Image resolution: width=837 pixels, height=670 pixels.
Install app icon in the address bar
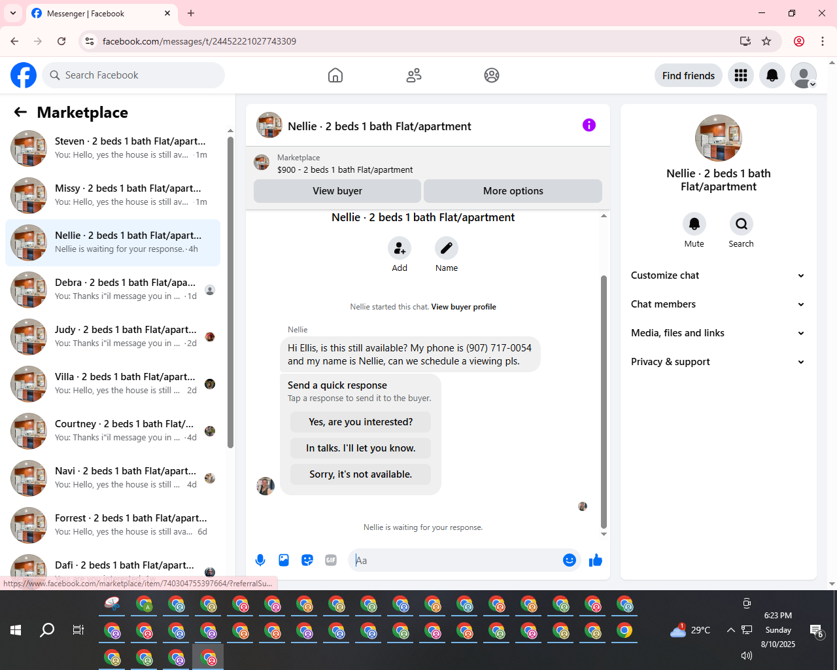click(x=745, y=41)
